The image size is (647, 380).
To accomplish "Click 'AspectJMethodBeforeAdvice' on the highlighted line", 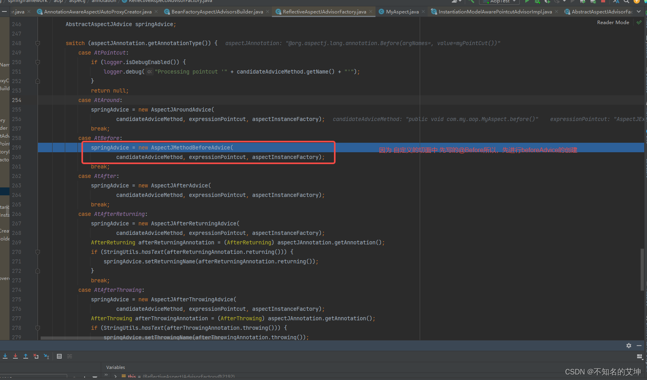I will 191,147.
